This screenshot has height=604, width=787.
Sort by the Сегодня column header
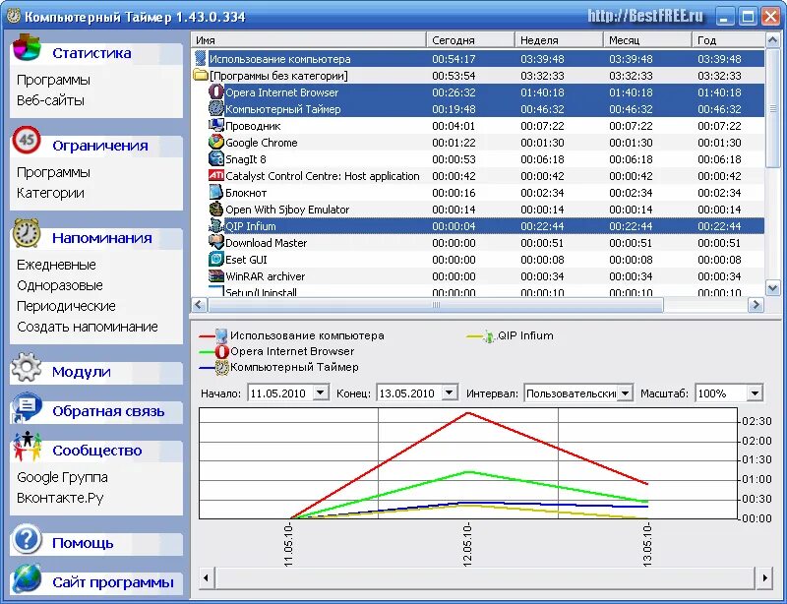pos(470,40)
